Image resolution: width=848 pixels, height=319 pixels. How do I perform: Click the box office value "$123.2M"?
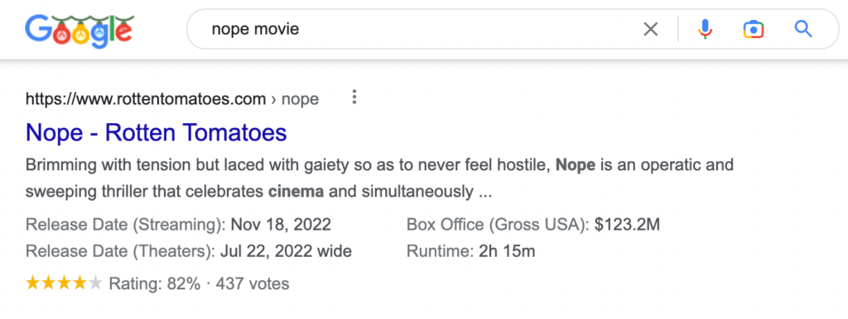tap(627, 225)
